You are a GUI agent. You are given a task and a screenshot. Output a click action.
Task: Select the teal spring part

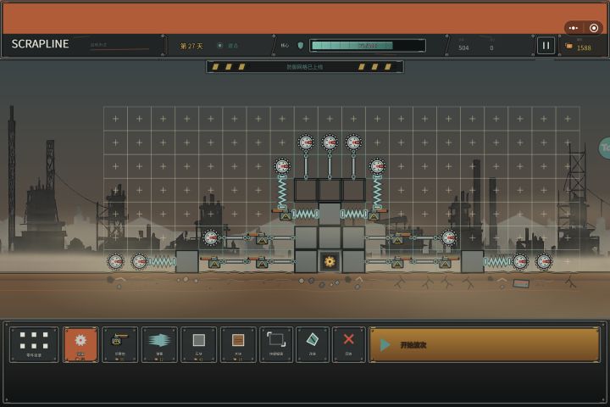point(159,344)
